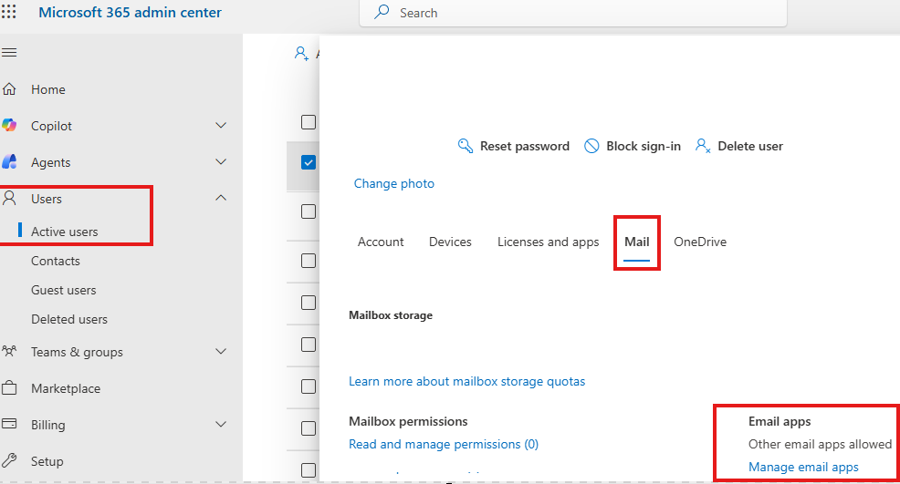The width and height of the screenshot is (900, 484).
Task: Click the Block sign-in circle icon
Action: 591,146
